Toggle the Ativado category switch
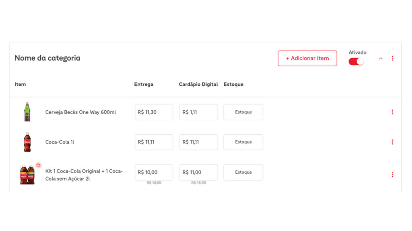 coord(356,61)
